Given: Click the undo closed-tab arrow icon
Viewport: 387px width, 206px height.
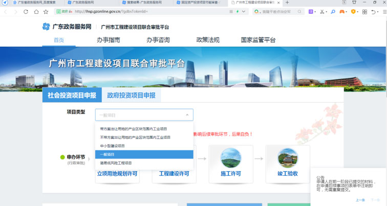Looking at the screenshot, I should pyautogui.click(x=373, y=12).
